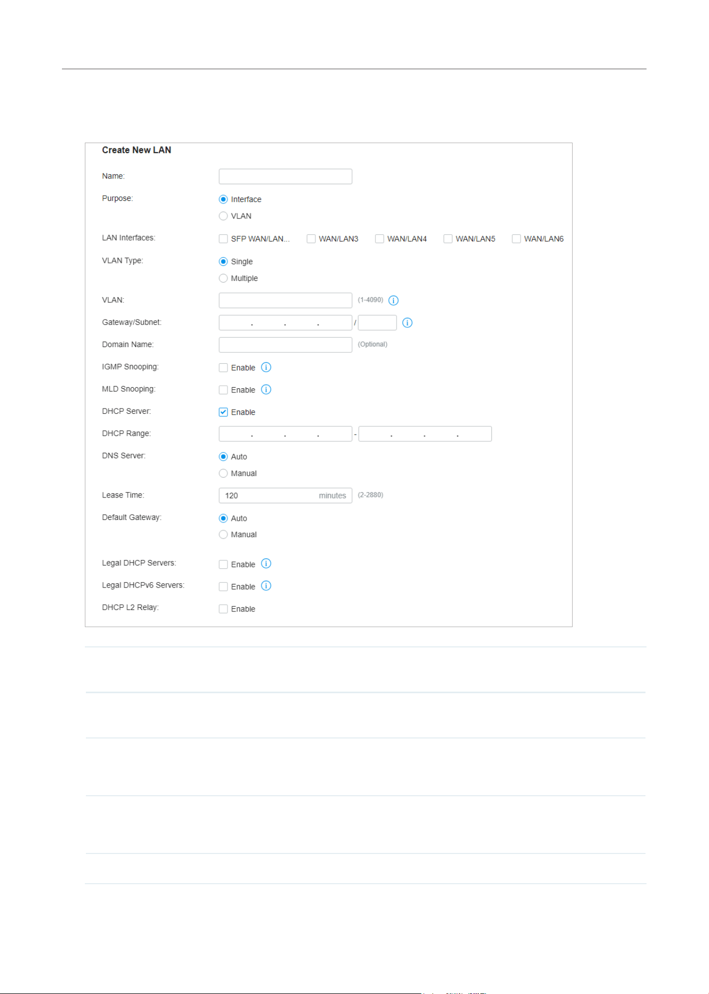Uncheck DHCP Server Enable
The image size is (709, 994).
(223, 412)
